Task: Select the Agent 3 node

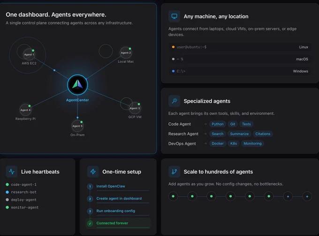Action: pos(135,108)
